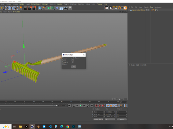The height and width of the screenshot is (129, 173).
Task: Click the orange recycle-shaped plugin icon
Action: [119, 8]
